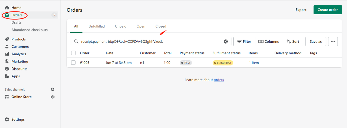347x128 pixels.
Task: Click the total value 1.00
Action: [x=167, y=63]
